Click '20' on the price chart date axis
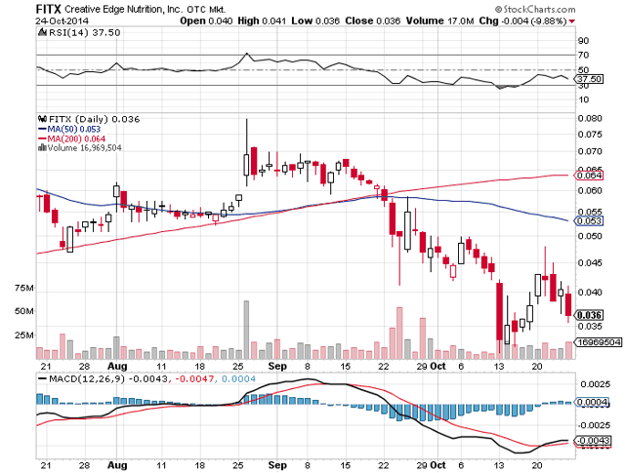Image resolution: width=625 pixels, height=473 pixels. tap(537, 366)
